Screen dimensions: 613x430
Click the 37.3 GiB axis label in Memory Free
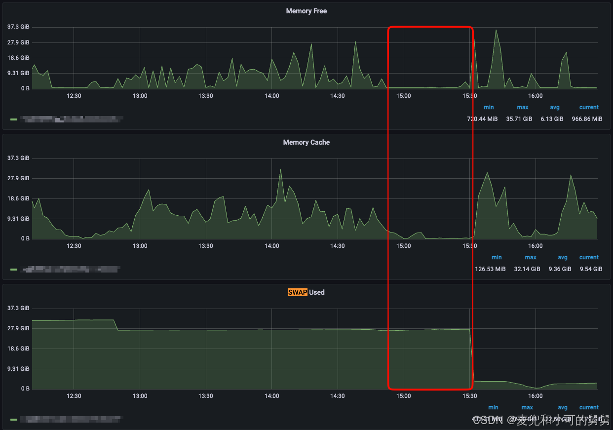coord(18,27)
